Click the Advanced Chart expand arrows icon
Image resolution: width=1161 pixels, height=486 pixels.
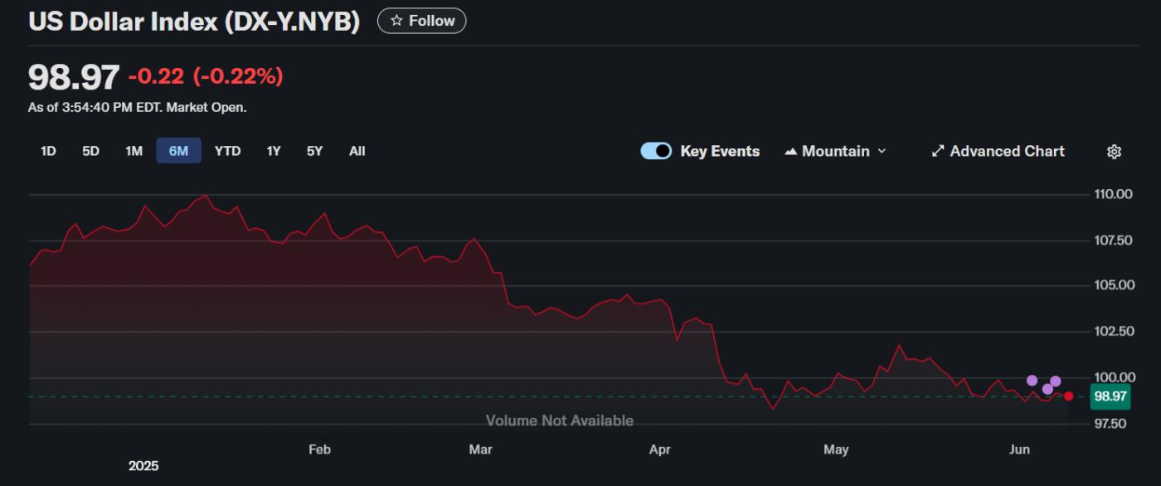click(938, 151)
